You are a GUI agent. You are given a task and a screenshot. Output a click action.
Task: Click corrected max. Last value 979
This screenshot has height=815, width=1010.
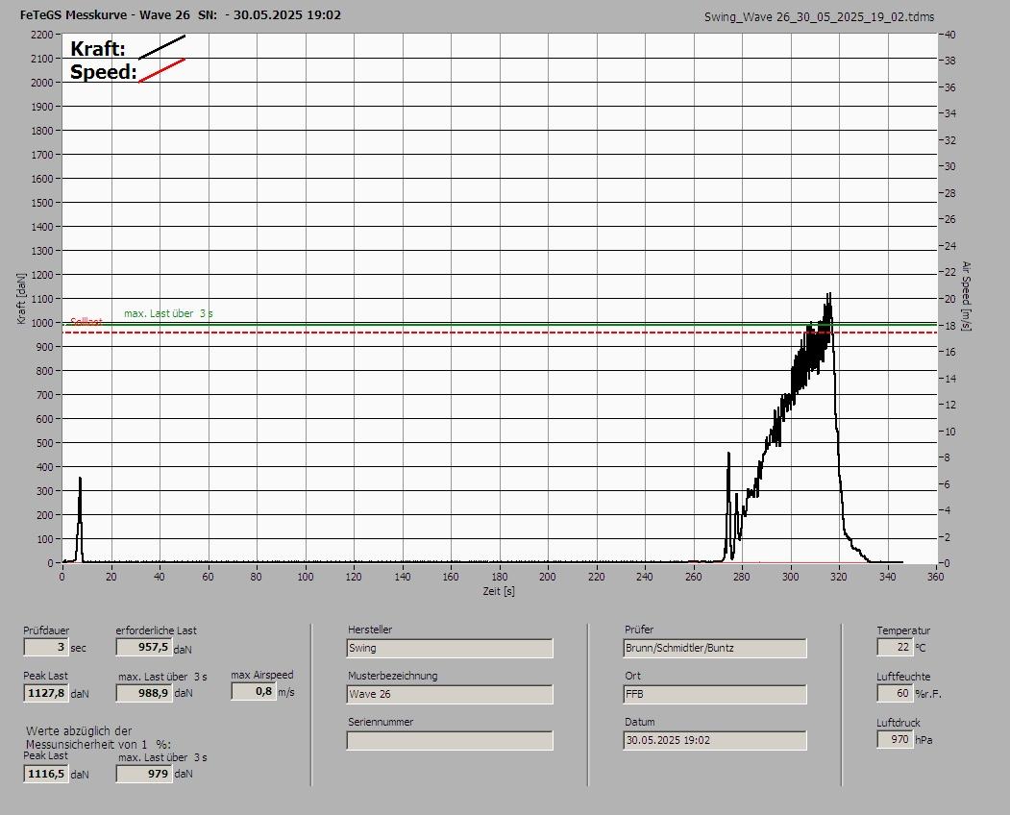pyautogui.click(x=144, y=774)
